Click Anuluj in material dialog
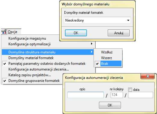The height and width of the screenshot is (114, 157). tap(119, 33)
